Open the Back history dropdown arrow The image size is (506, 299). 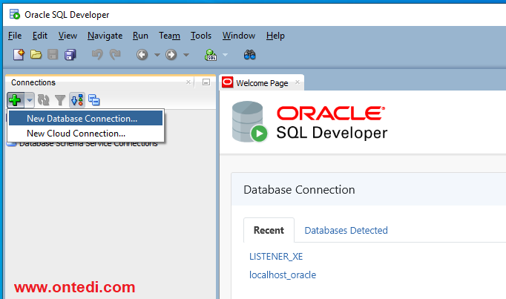coord(157,55)
